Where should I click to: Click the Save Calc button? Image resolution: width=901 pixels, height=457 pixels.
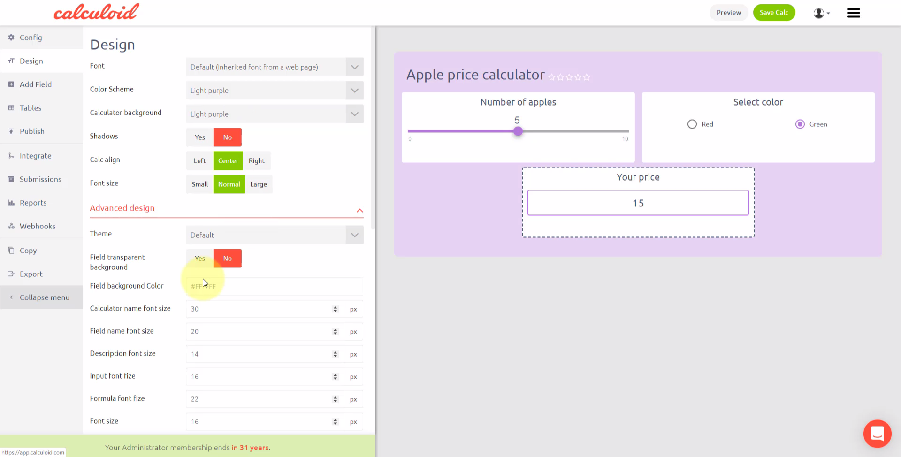click(774, 12)
